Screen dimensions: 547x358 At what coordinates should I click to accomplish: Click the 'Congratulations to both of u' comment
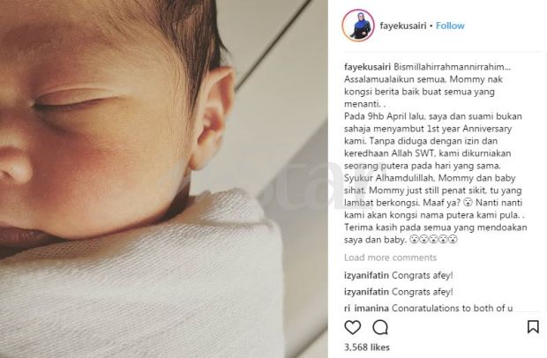pos(453,308)
